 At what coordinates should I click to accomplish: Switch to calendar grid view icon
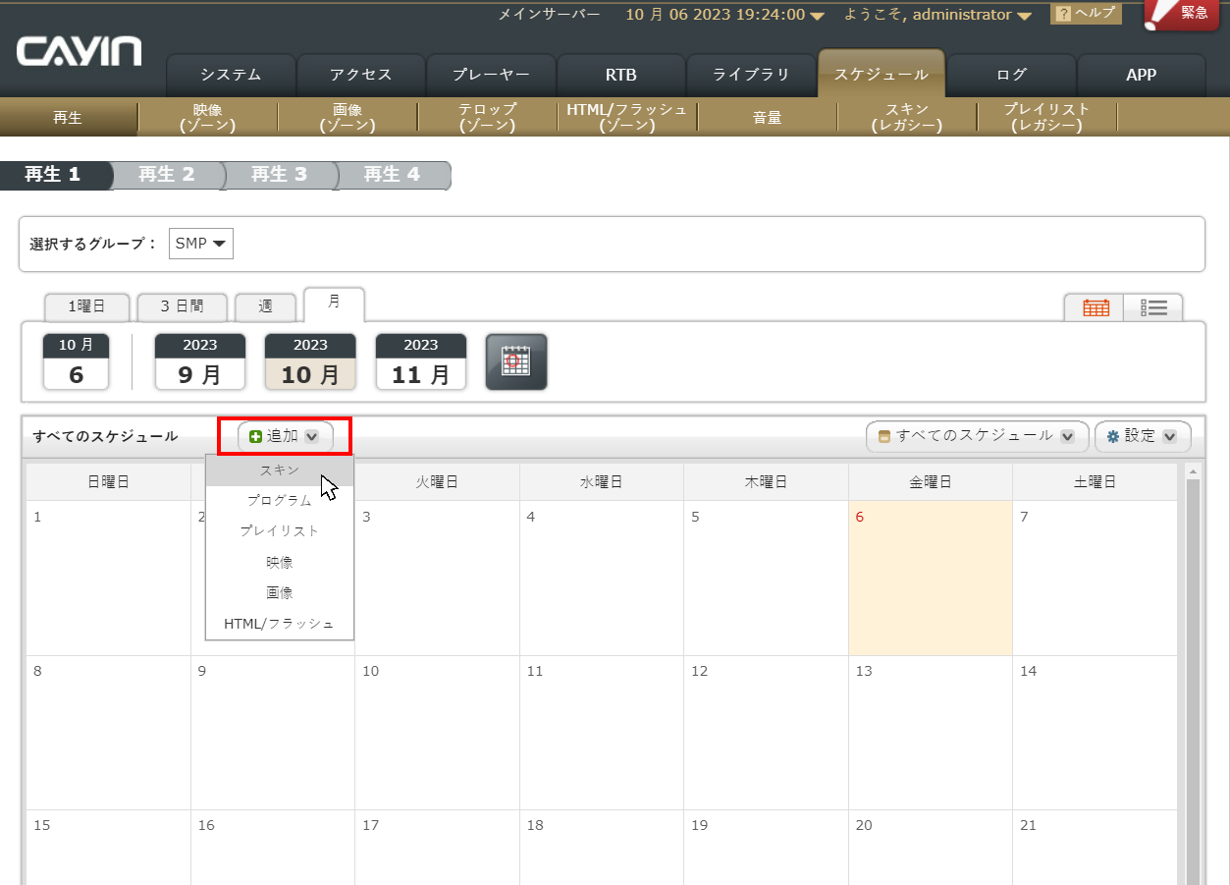click(1096, 307)
